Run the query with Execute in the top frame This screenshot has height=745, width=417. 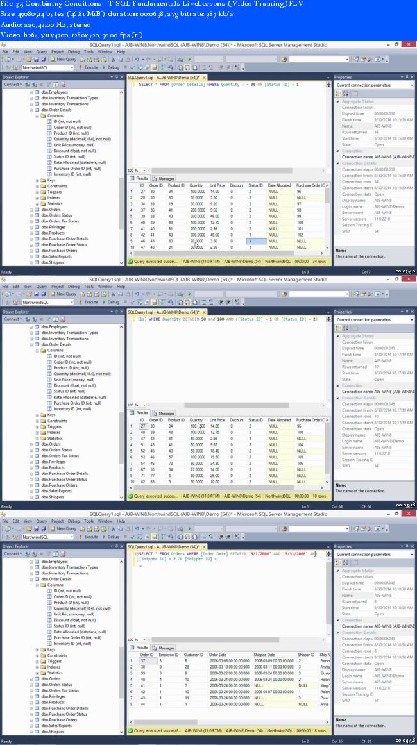click(x=89, y=67)
